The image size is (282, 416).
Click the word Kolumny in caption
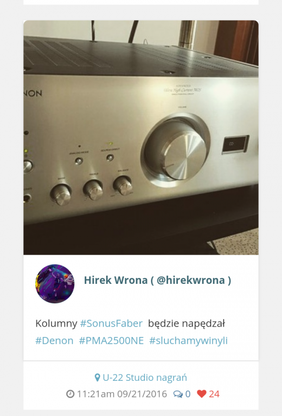(x=56, y=323)
